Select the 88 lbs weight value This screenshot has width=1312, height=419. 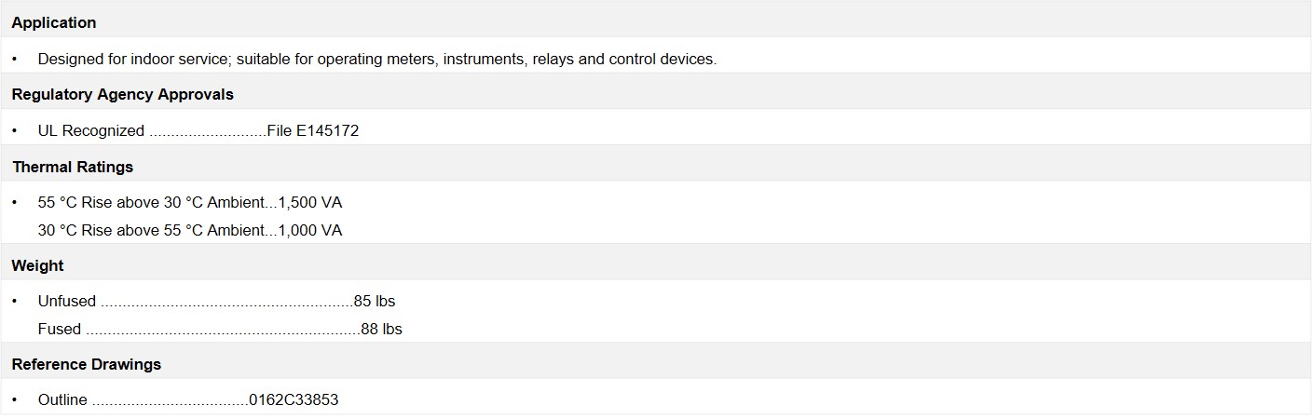[x=381, y=329]
